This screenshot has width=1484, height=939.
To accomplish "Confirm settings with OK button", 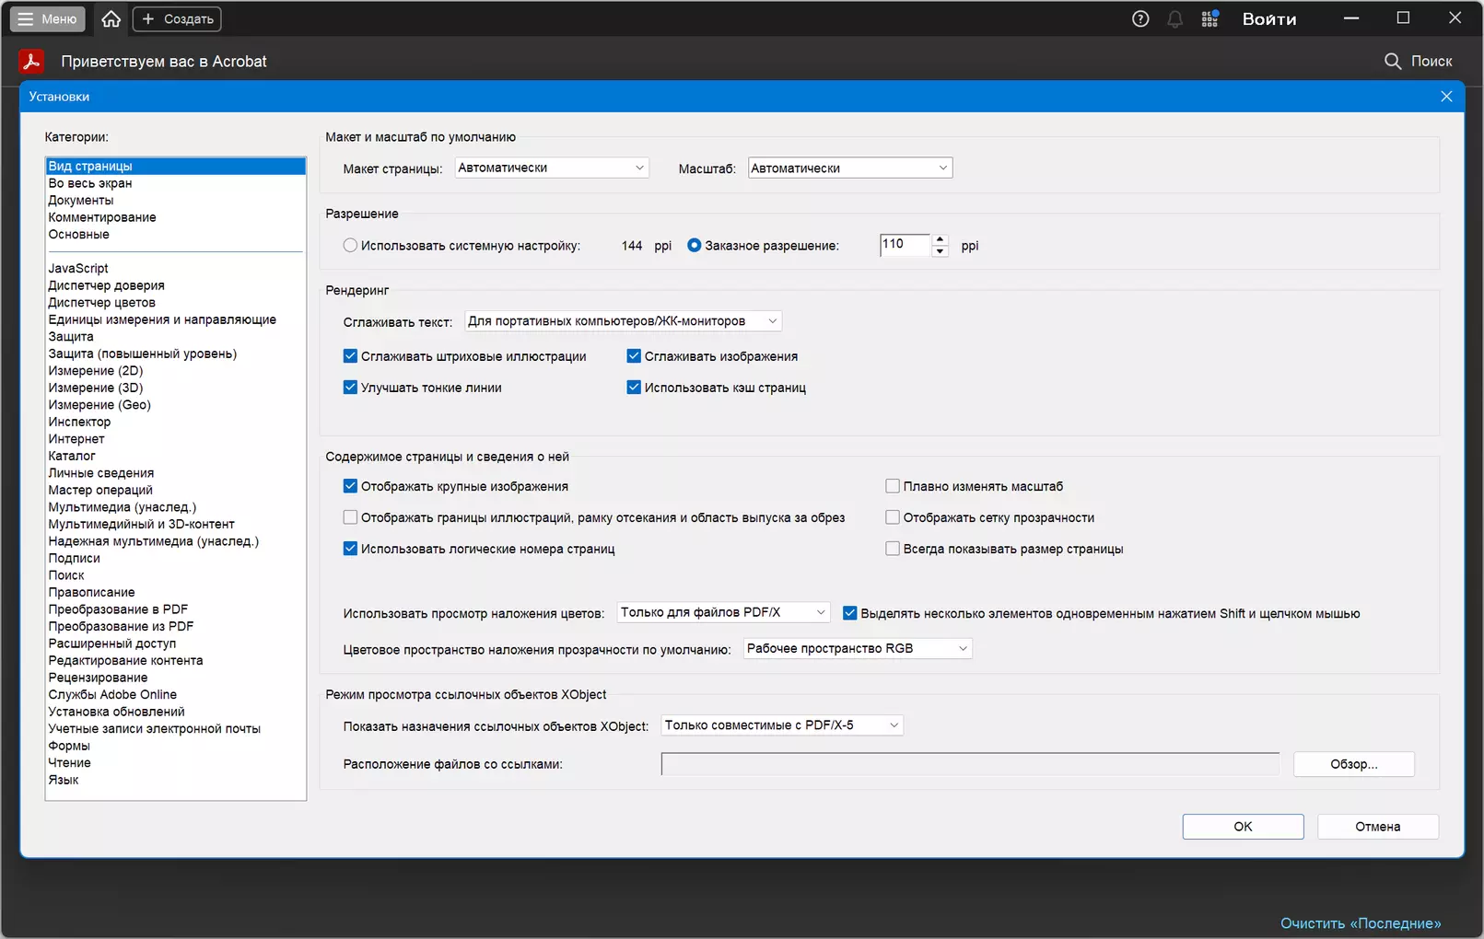I will tap(1243, 827).
